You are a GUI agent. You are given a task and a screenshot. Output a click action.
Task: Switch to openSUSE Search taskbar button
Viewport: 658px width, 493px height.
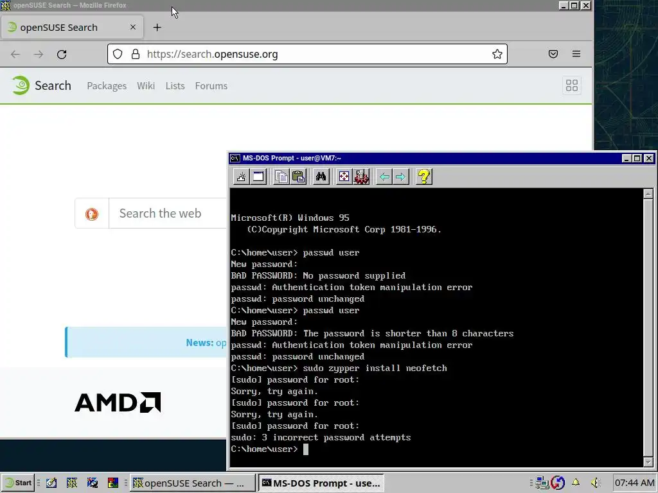pos(192,483)
